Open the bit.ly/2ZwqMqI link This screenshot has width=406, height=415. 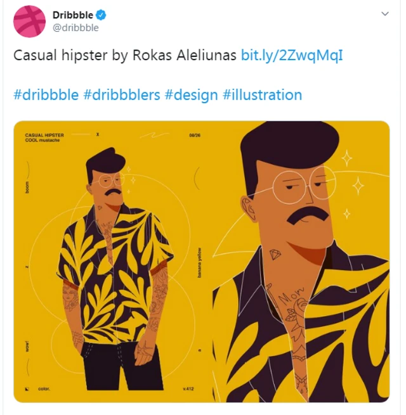[x=292, y=56]
